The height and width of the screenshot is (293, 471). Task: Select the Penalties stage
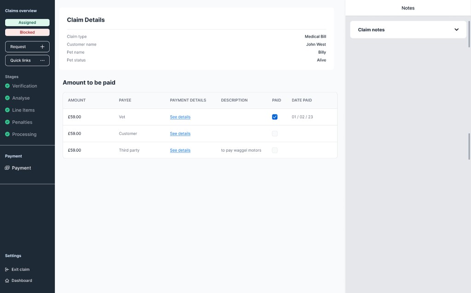click(22, 122)
